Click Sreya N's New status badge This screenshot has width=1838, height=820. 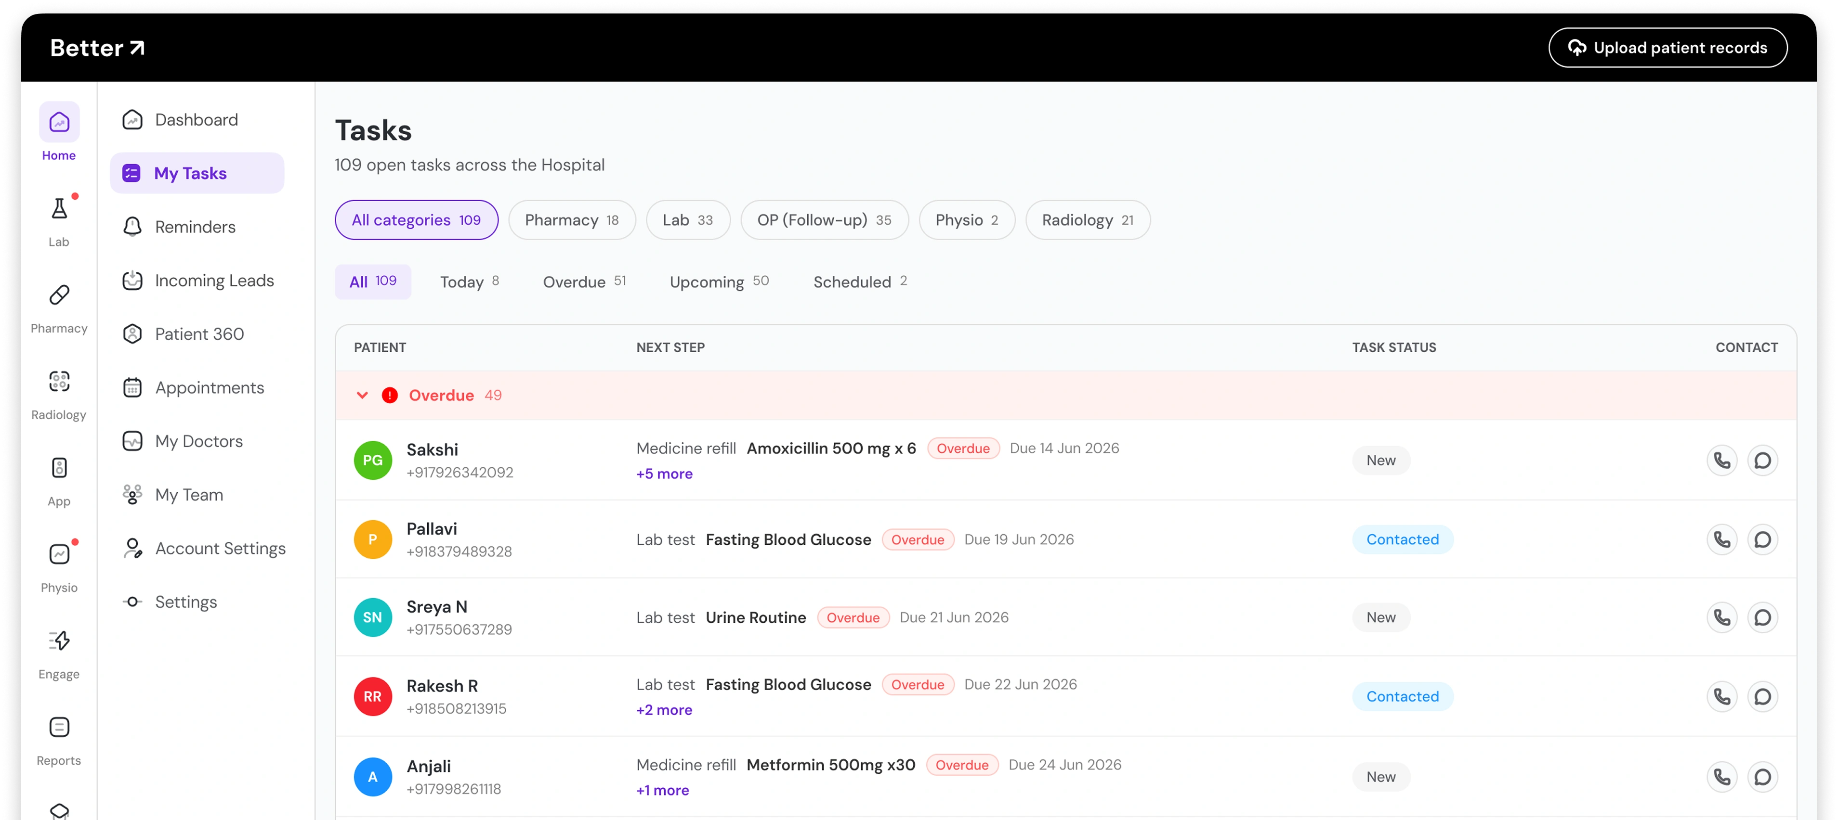pos(1380,617)
